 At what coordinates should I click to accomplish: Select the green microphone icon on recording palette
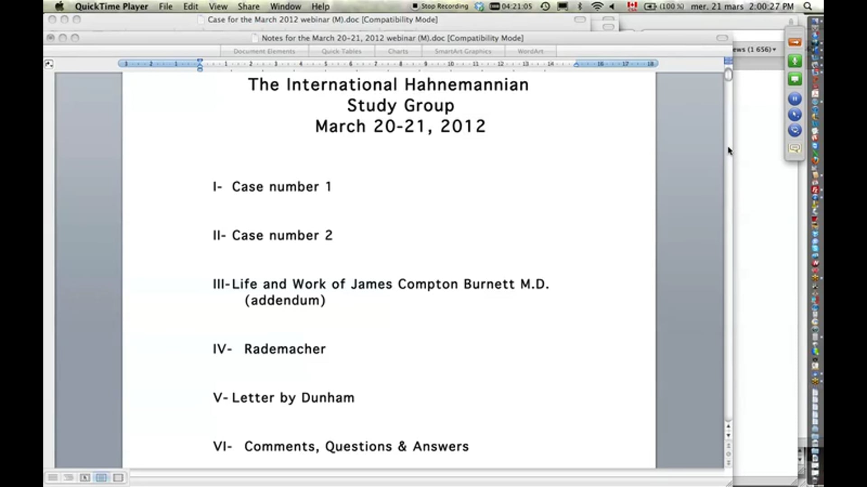[x=795, y=61]
